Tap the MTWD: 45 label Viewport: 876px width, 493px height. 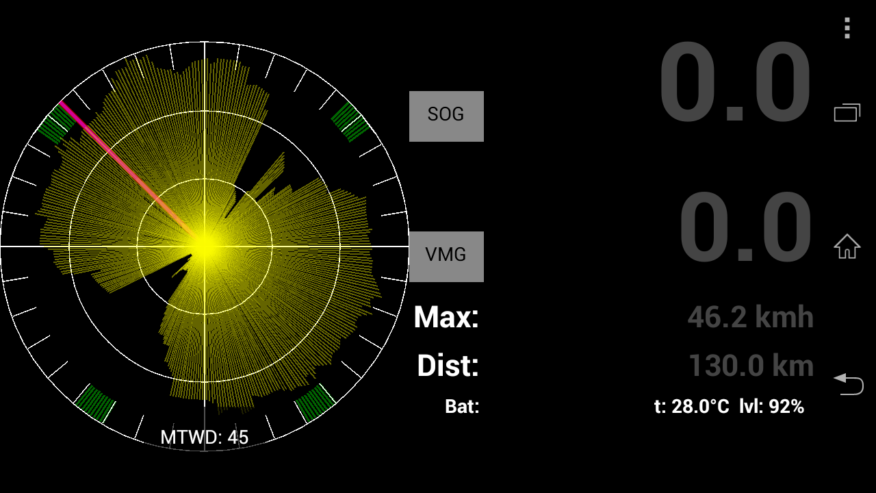pyautogui.click(x=205, y=437)
